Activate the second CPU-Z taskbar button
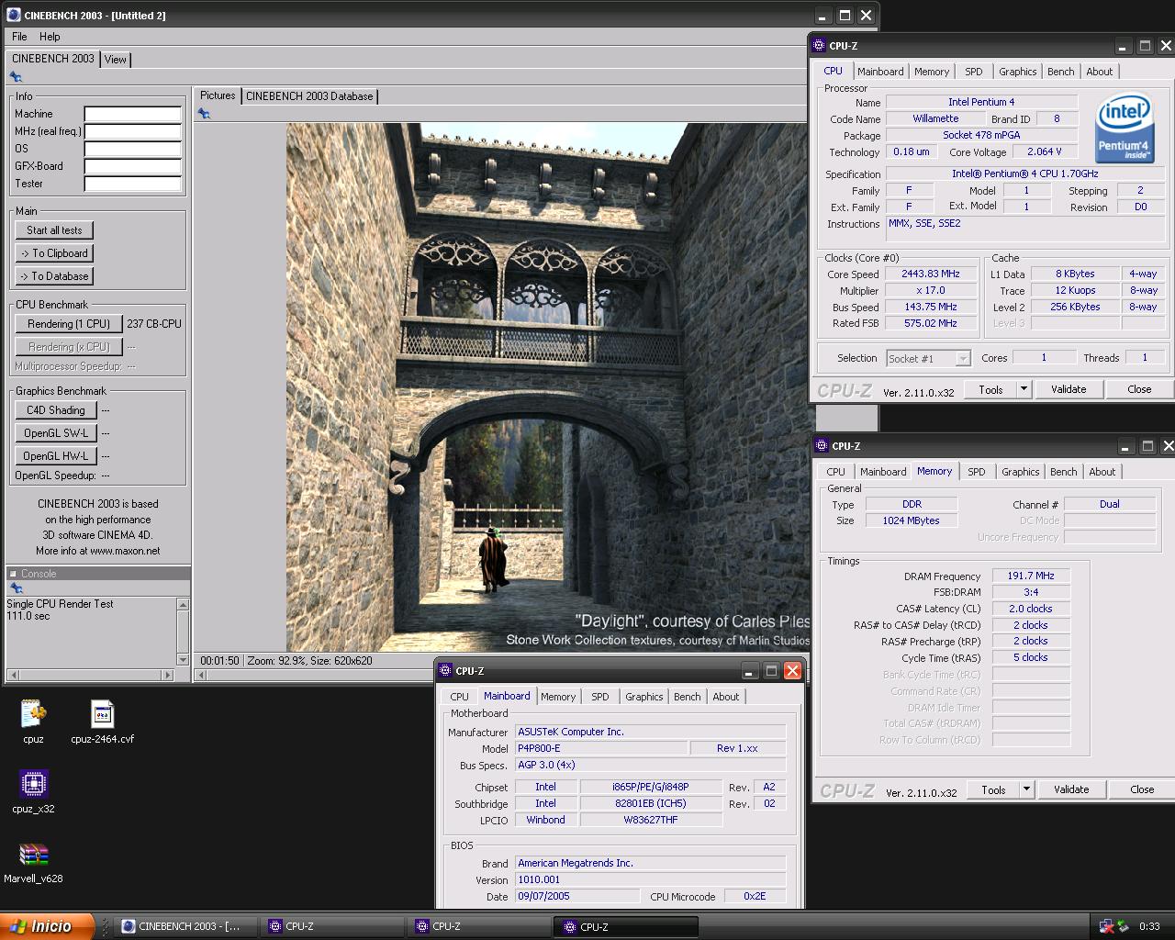This screenshot has height=940, width=1175. pos(481,926)
